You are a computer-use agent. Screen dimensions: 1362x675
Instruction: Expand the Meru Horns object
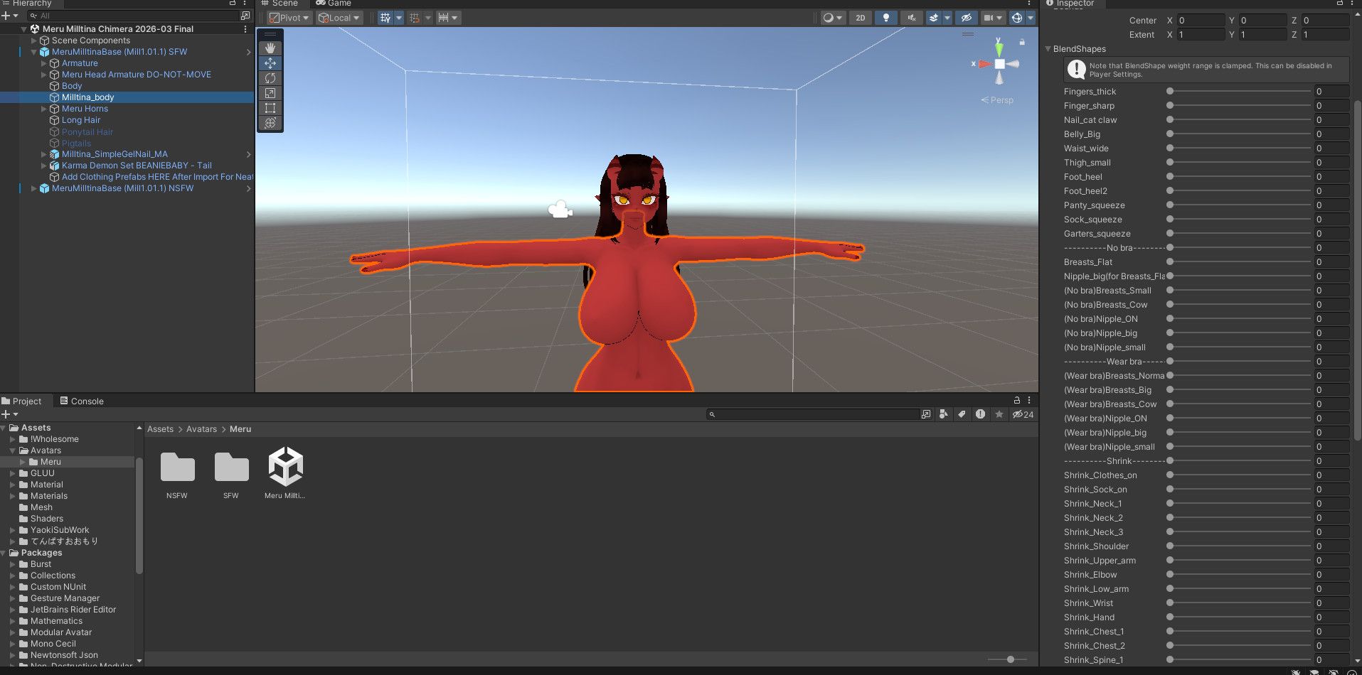44,109
